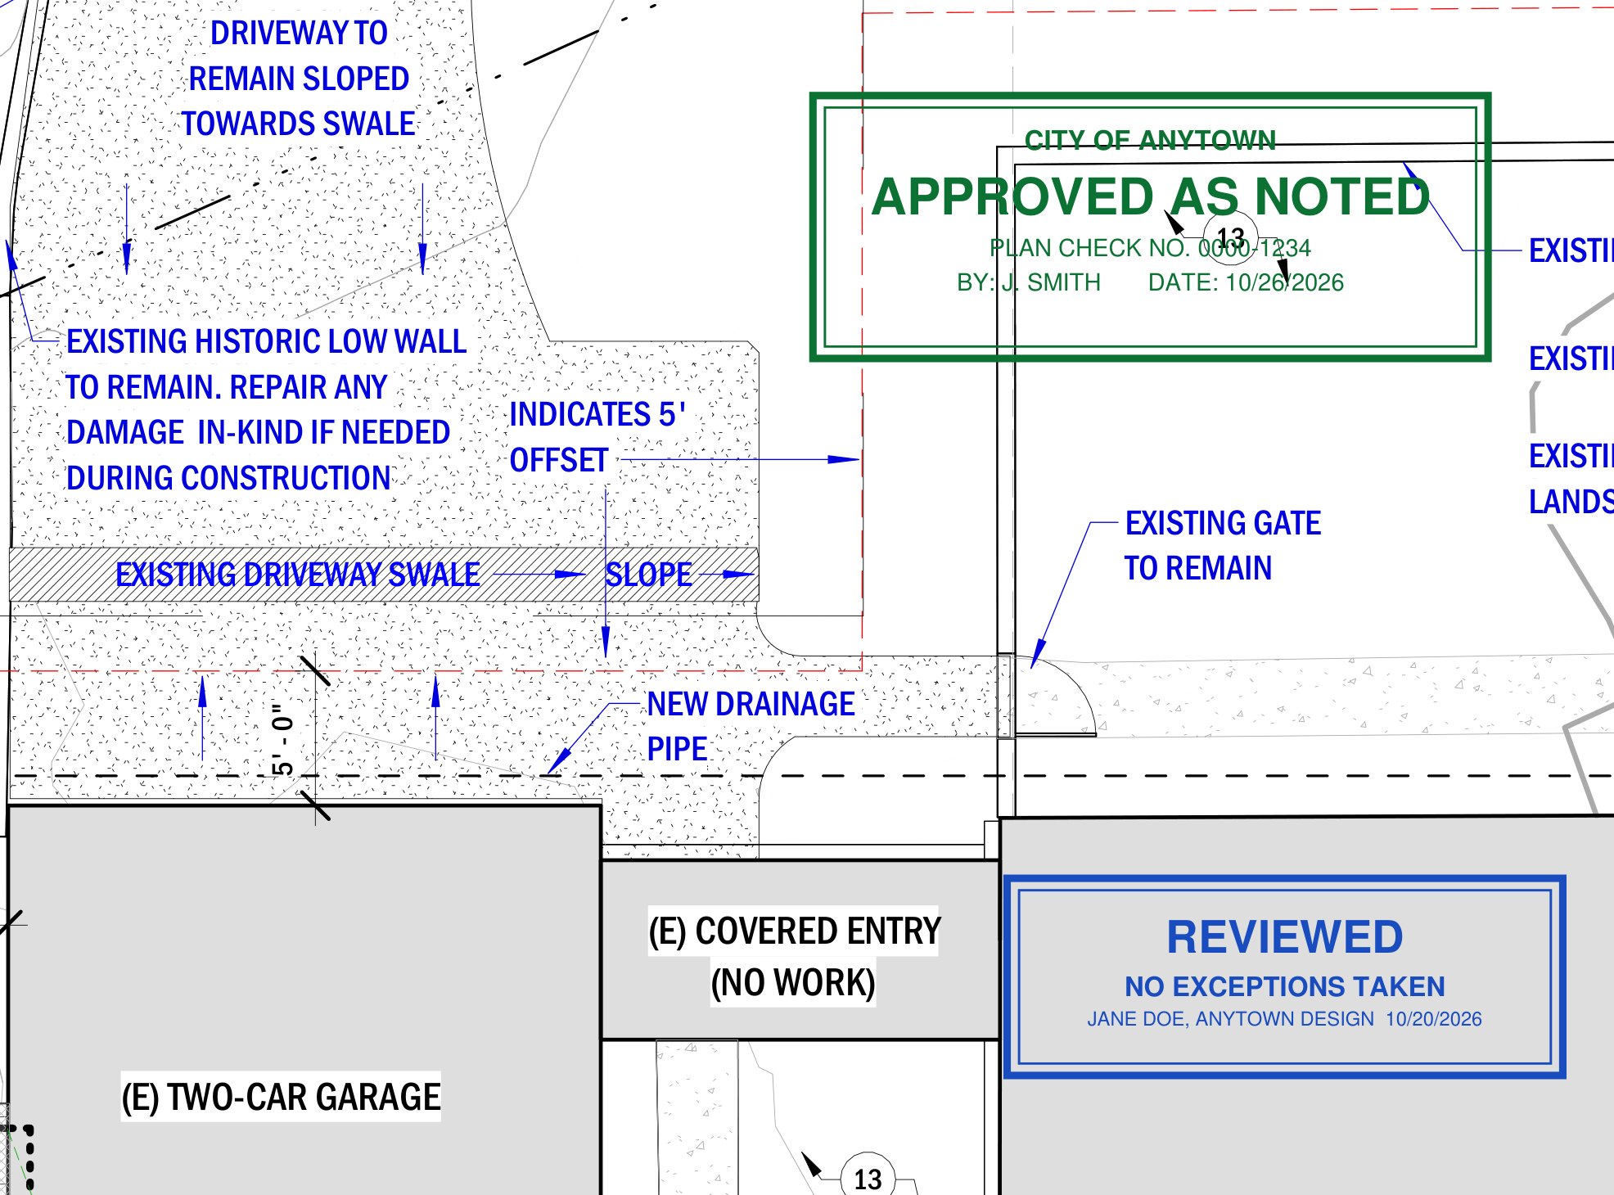The width and height of the screenshot is (1614, 1195).
Task: Select 'EXISTING HISTORIC LOW WALL' annotation line
Action: (x=267, y=341)
